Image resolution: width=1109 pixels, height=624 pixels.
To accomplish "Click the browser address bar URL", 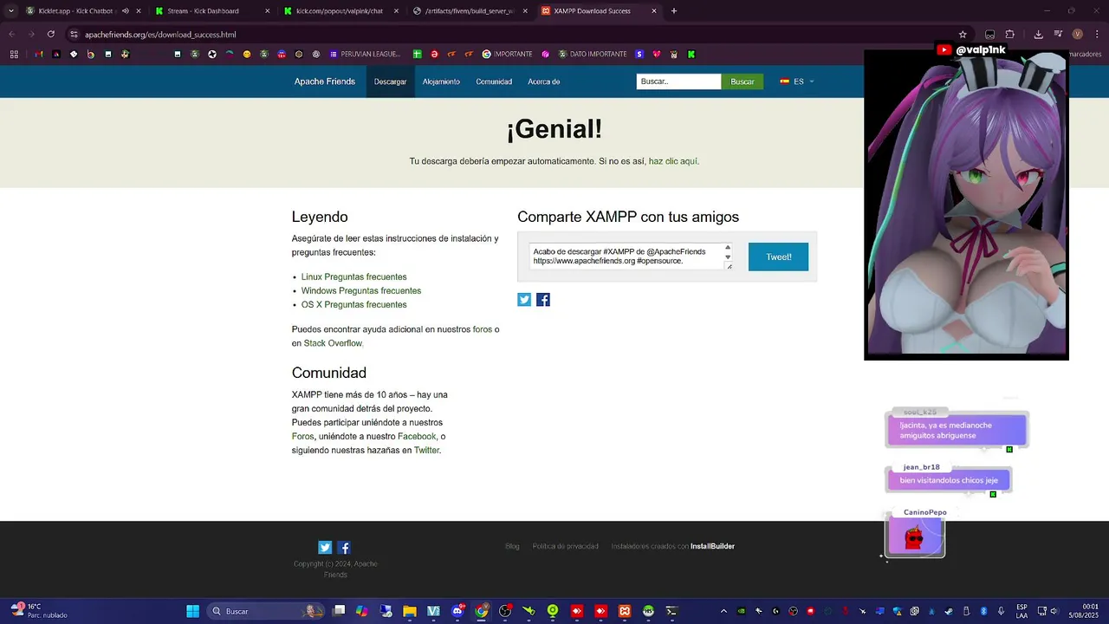I will [x=160, y=35].
